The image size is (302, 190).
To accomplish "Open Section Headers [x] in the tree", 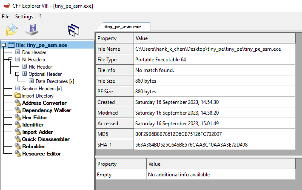I will point(42,89).
